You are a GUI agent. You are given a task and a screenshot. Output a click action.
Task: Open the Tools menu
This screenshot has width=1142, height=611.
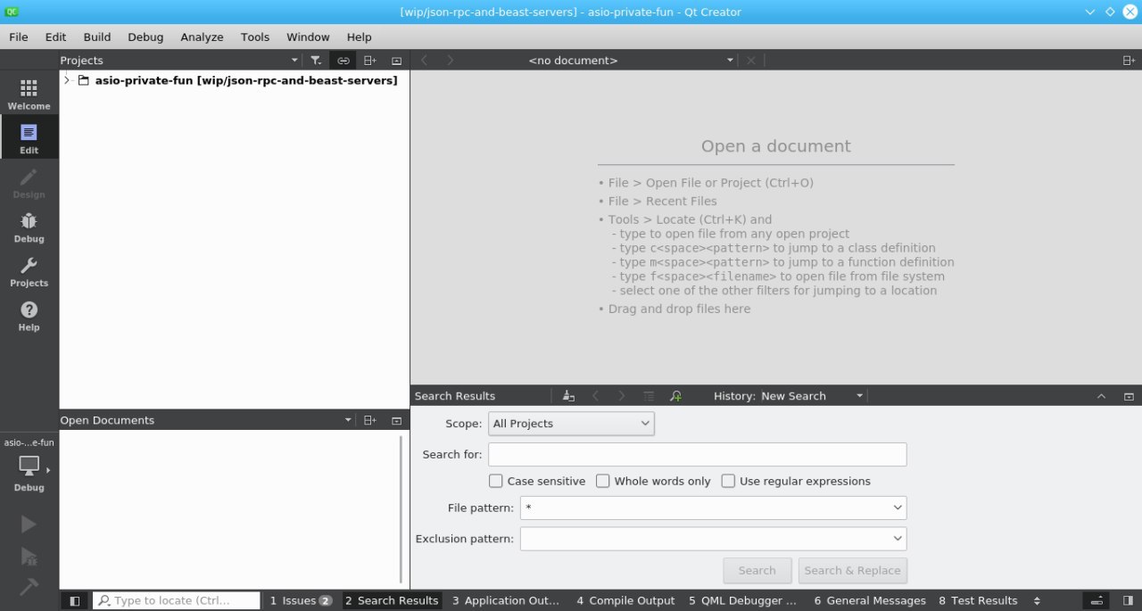point(255,37)
